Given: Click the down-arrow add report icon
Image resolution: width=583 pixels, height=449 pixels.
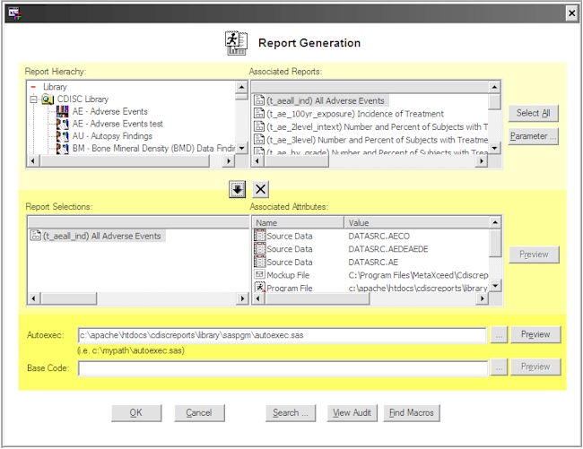Looking at the screenshot, I should [x=237, y=189].
